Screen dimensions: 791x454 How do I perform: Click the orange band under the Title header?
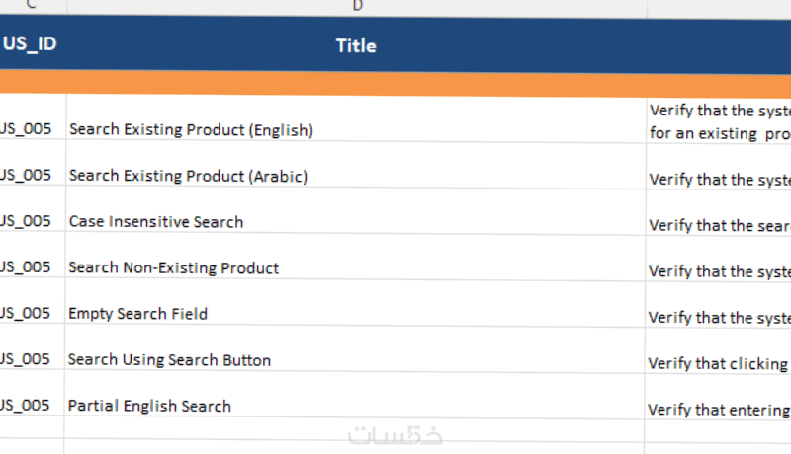point(356,84)
